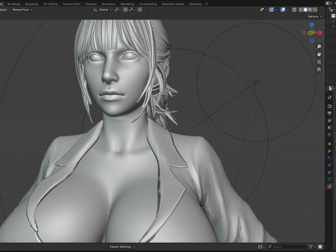Viewport: 336px width, 252px height.
Task: Open the World properties tab
Action: pos(330,135)
